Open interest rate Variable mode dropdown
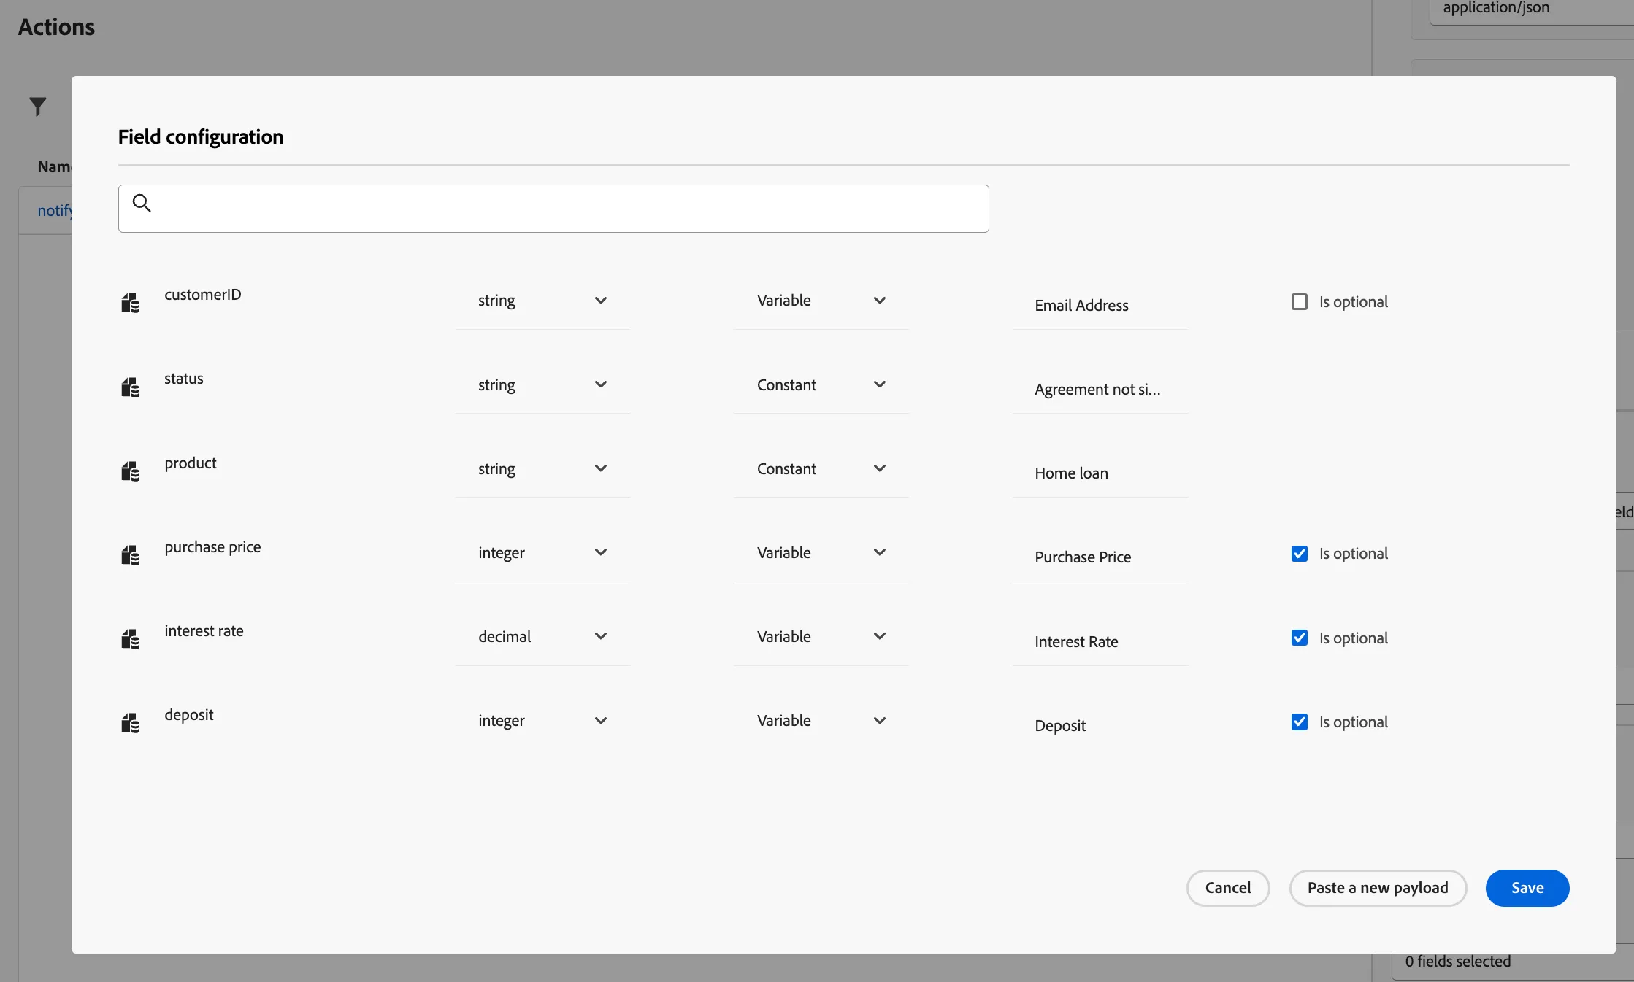Viewport: 1634px width, 982px height. [821, 636]
